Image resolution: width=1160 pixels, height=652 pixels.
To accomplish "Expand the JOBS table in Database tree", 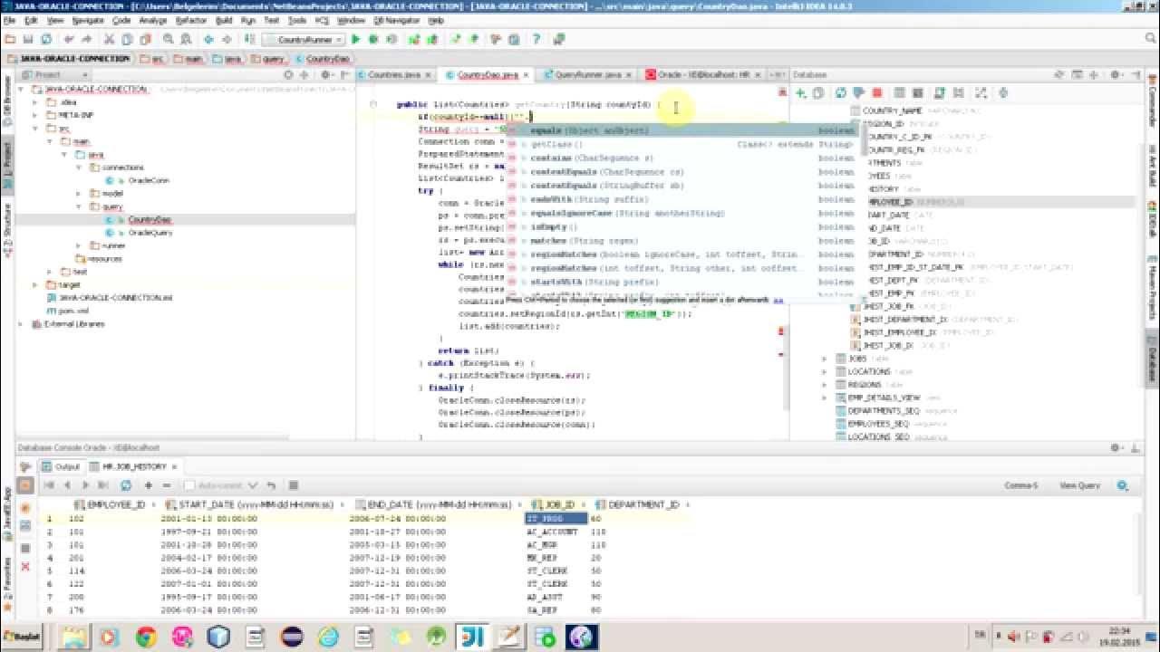I will [x=824, y=359].
